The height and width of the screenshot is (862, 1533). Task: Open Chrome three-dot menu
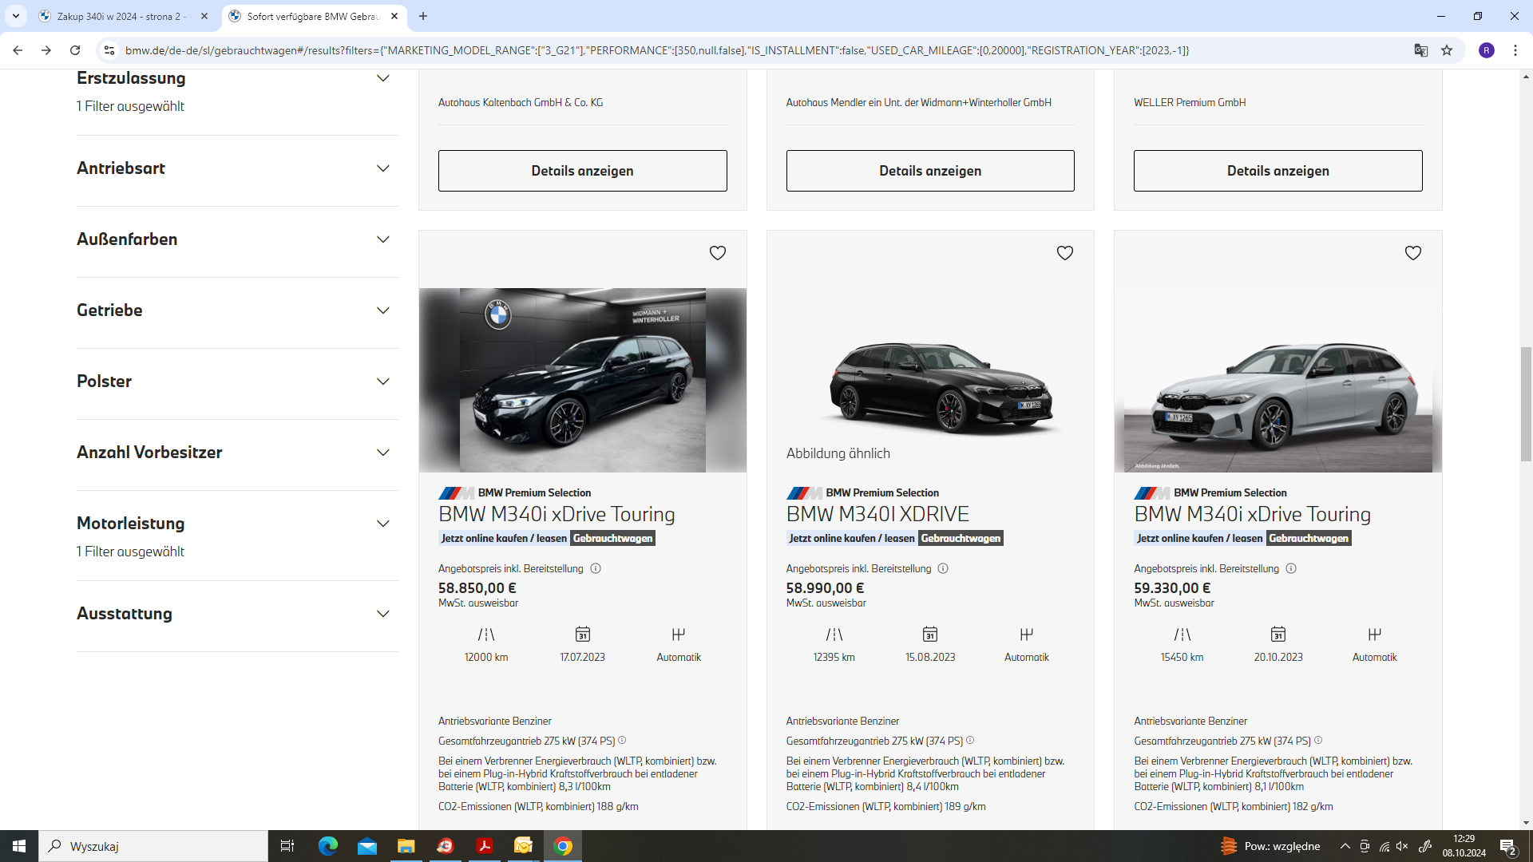(1515, 50)
